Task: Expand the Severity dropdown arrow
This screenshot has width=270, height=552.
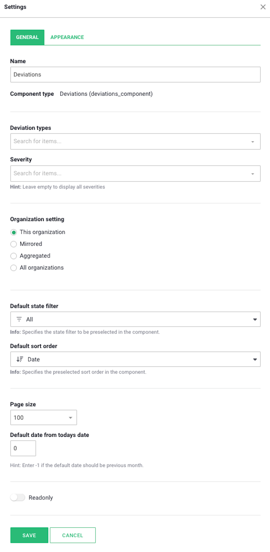Action: point(252,174)
